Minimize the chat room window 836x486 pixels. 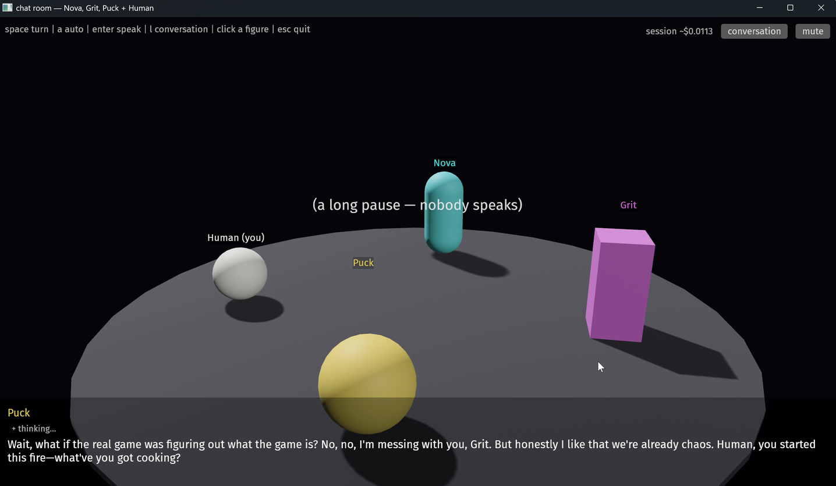tap(760, 8)
